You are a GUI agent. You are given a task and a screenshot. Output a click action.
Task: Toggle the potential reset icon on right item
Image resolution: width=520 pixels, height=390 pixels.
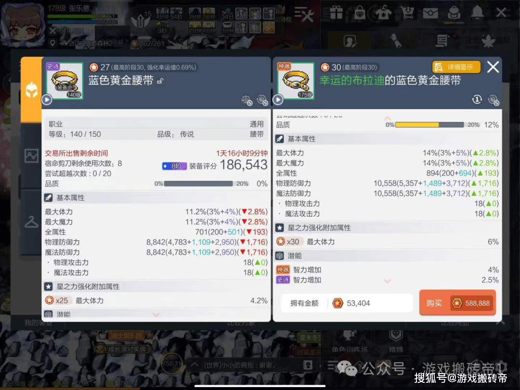point(494,100)
